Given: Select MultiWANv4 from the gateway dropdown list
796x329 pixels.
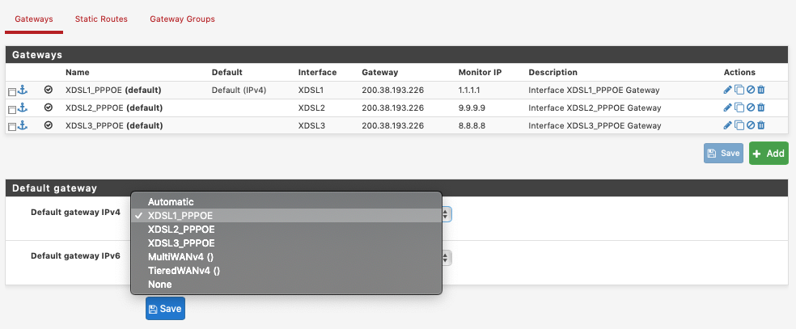Looking at the screenshot, I should coord(180,256).
